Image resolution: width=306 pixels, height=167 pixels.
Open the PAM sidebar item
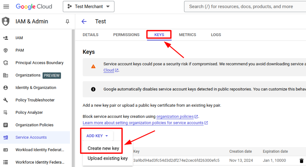tap(20, 50)
